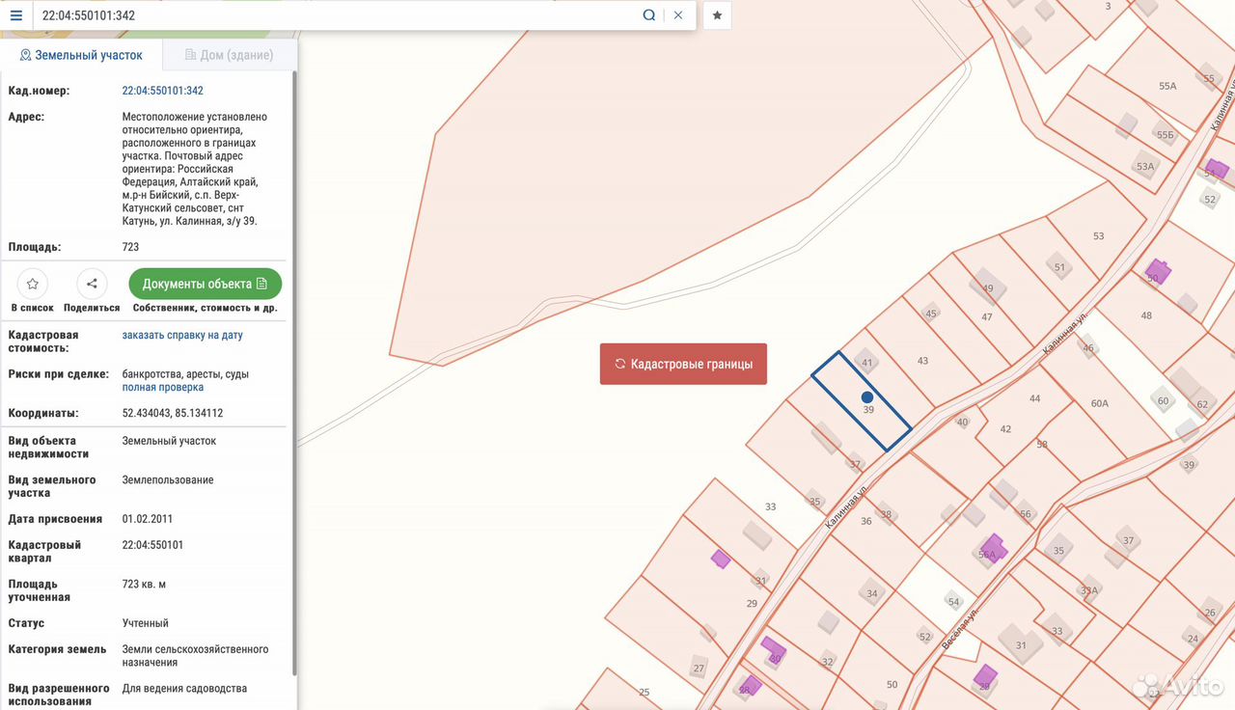Click cadastral quarter value 22:04:550101
The height and width of the screenshot is (710, 1235).
coord(152,545)
